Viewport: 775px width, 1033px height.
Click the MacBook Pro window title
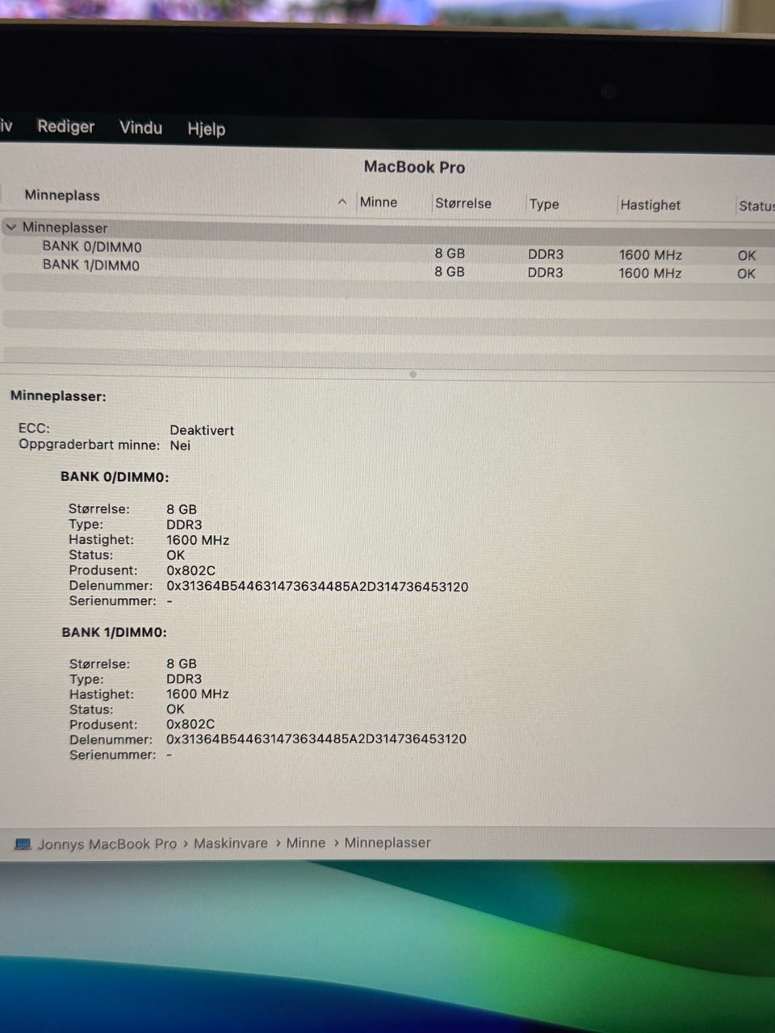pos(414,167)
